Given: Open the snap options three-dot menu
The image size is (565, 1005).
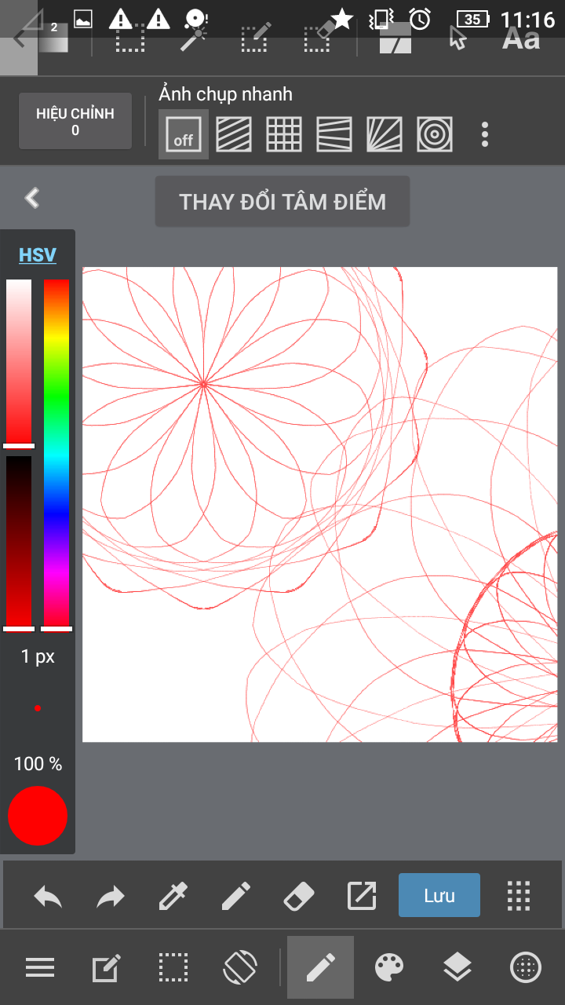Looking at the screenshot, I should (x=485, y=134).
